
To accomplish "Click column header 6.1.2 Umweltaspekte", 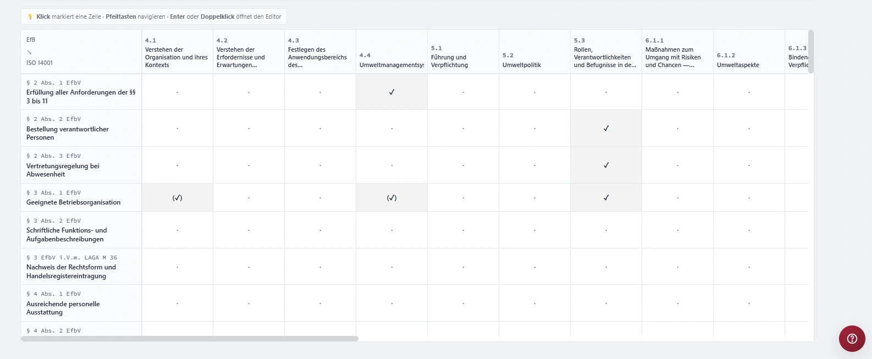I will click(749, 52).
